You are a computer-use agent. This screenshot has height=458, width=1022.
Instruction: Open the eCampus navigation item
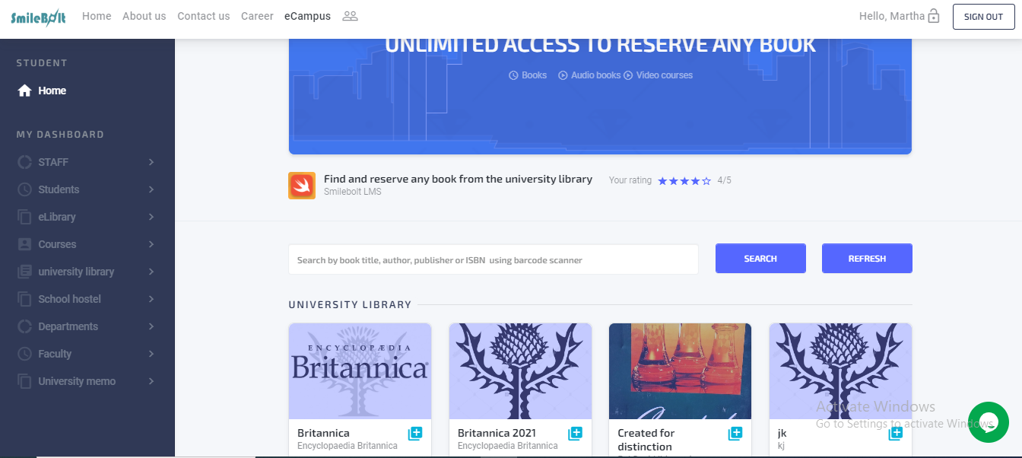pos(307,16)
